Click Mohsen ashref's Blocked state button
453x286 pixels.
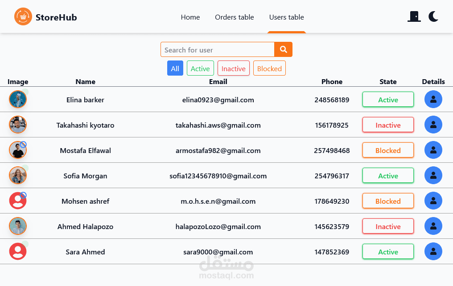(388, 201)
